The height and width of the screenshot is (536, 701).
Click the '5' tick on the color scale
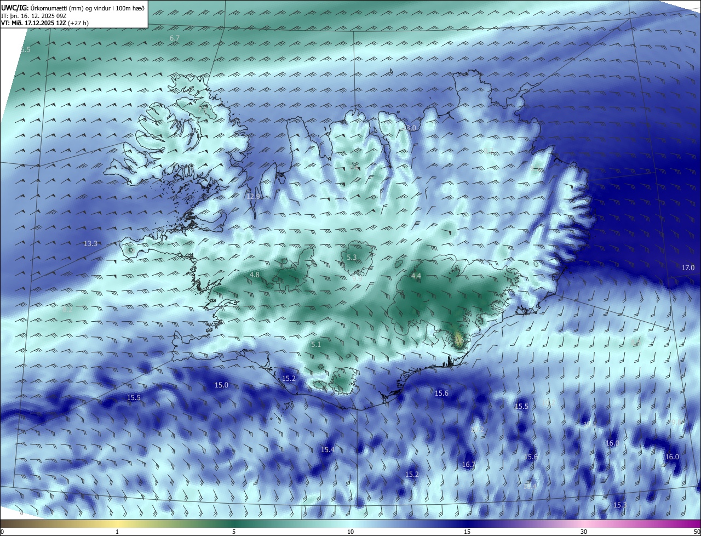(x=234, y=532)
